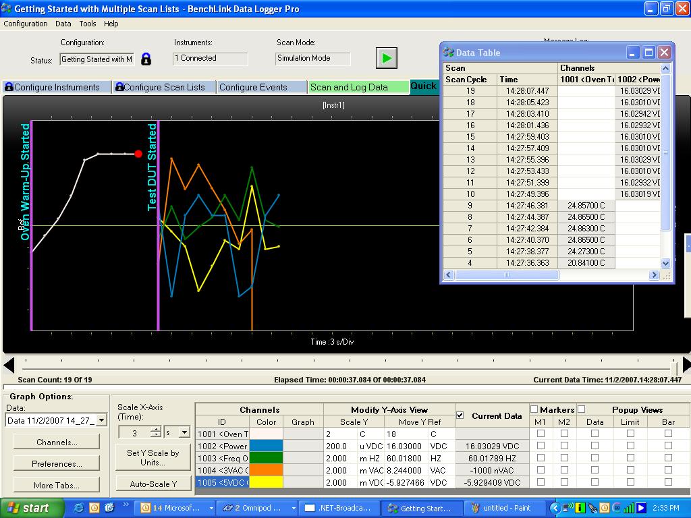
Task: Check Limit popup view for channel 1004
Action: (631, 470)
